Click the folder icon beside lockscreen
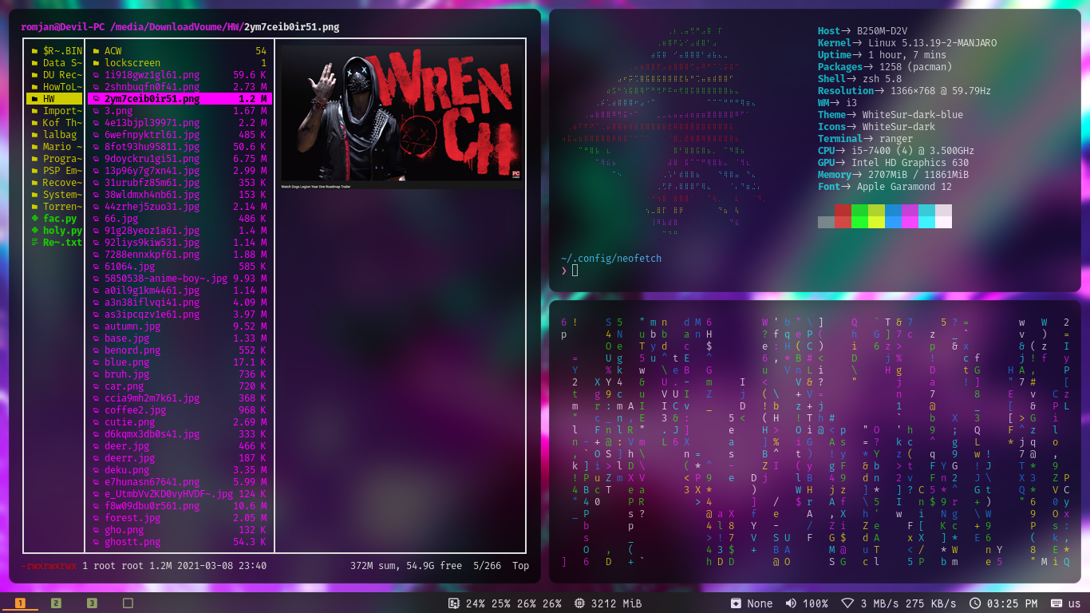This screenshot has width=1090, height=613. pyautogui.click(x=96, y=63)
